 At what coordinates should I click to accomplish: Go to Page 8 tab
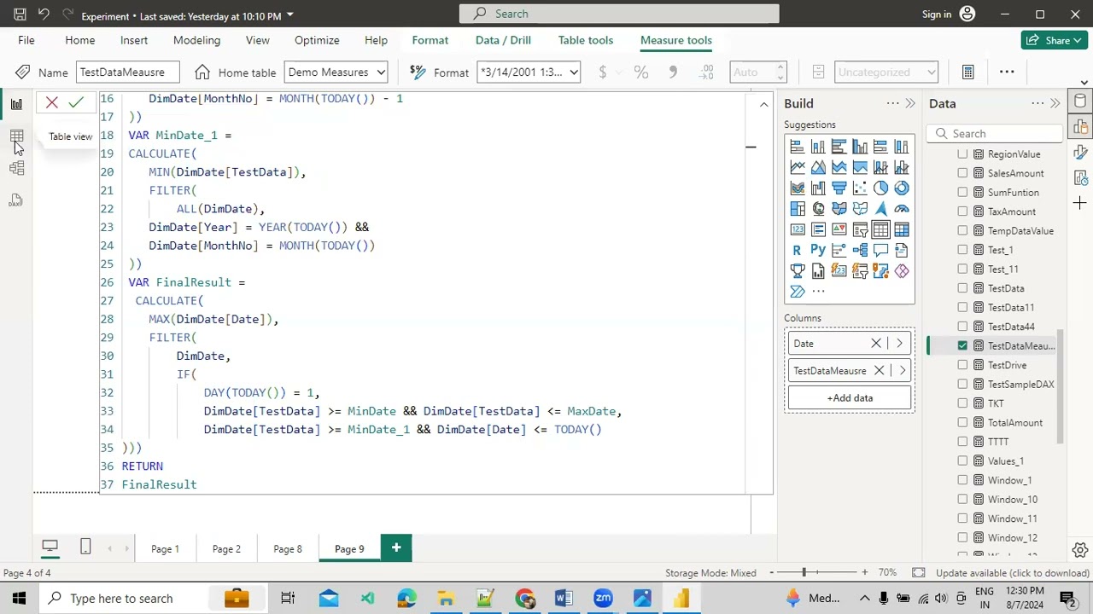click(288, 549)
